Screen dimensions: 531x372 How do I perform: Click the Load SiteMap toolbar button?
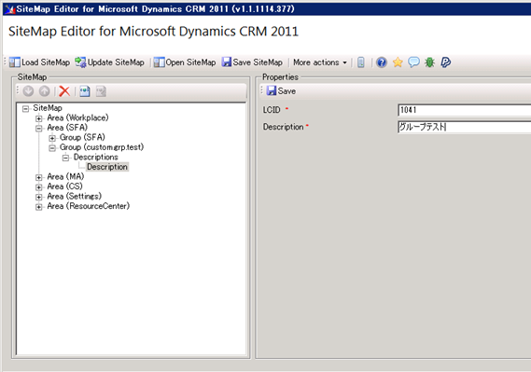coord(39,62)
